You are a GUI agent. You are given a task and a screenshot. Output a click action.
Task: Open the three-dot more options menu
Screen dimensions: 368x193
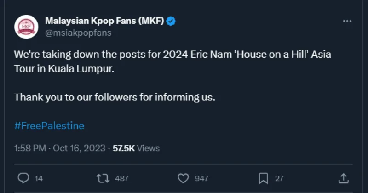click(347, 22)
